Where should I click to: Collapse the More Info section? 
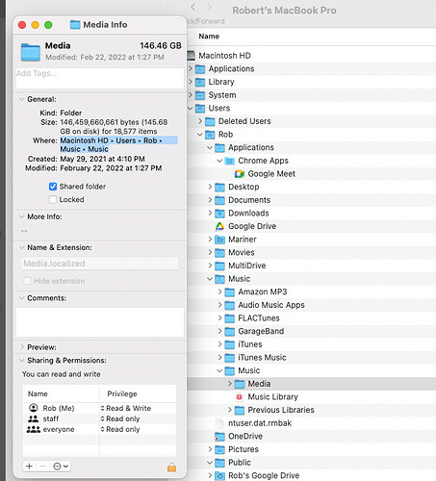(x=21, y=216)
